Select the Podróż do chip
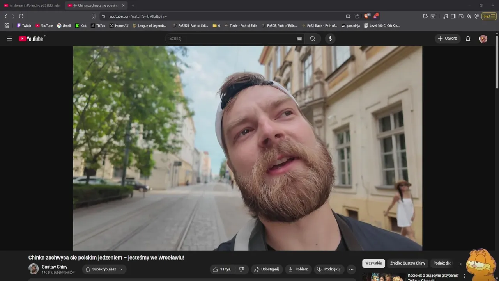This screenshot has width=499, height=281. pos(442,263)
